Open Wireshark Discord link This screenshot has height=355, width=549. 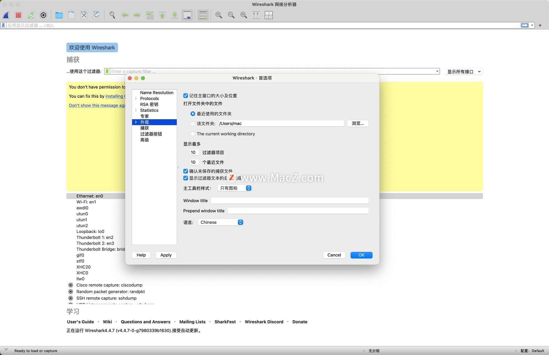(264, 322)
